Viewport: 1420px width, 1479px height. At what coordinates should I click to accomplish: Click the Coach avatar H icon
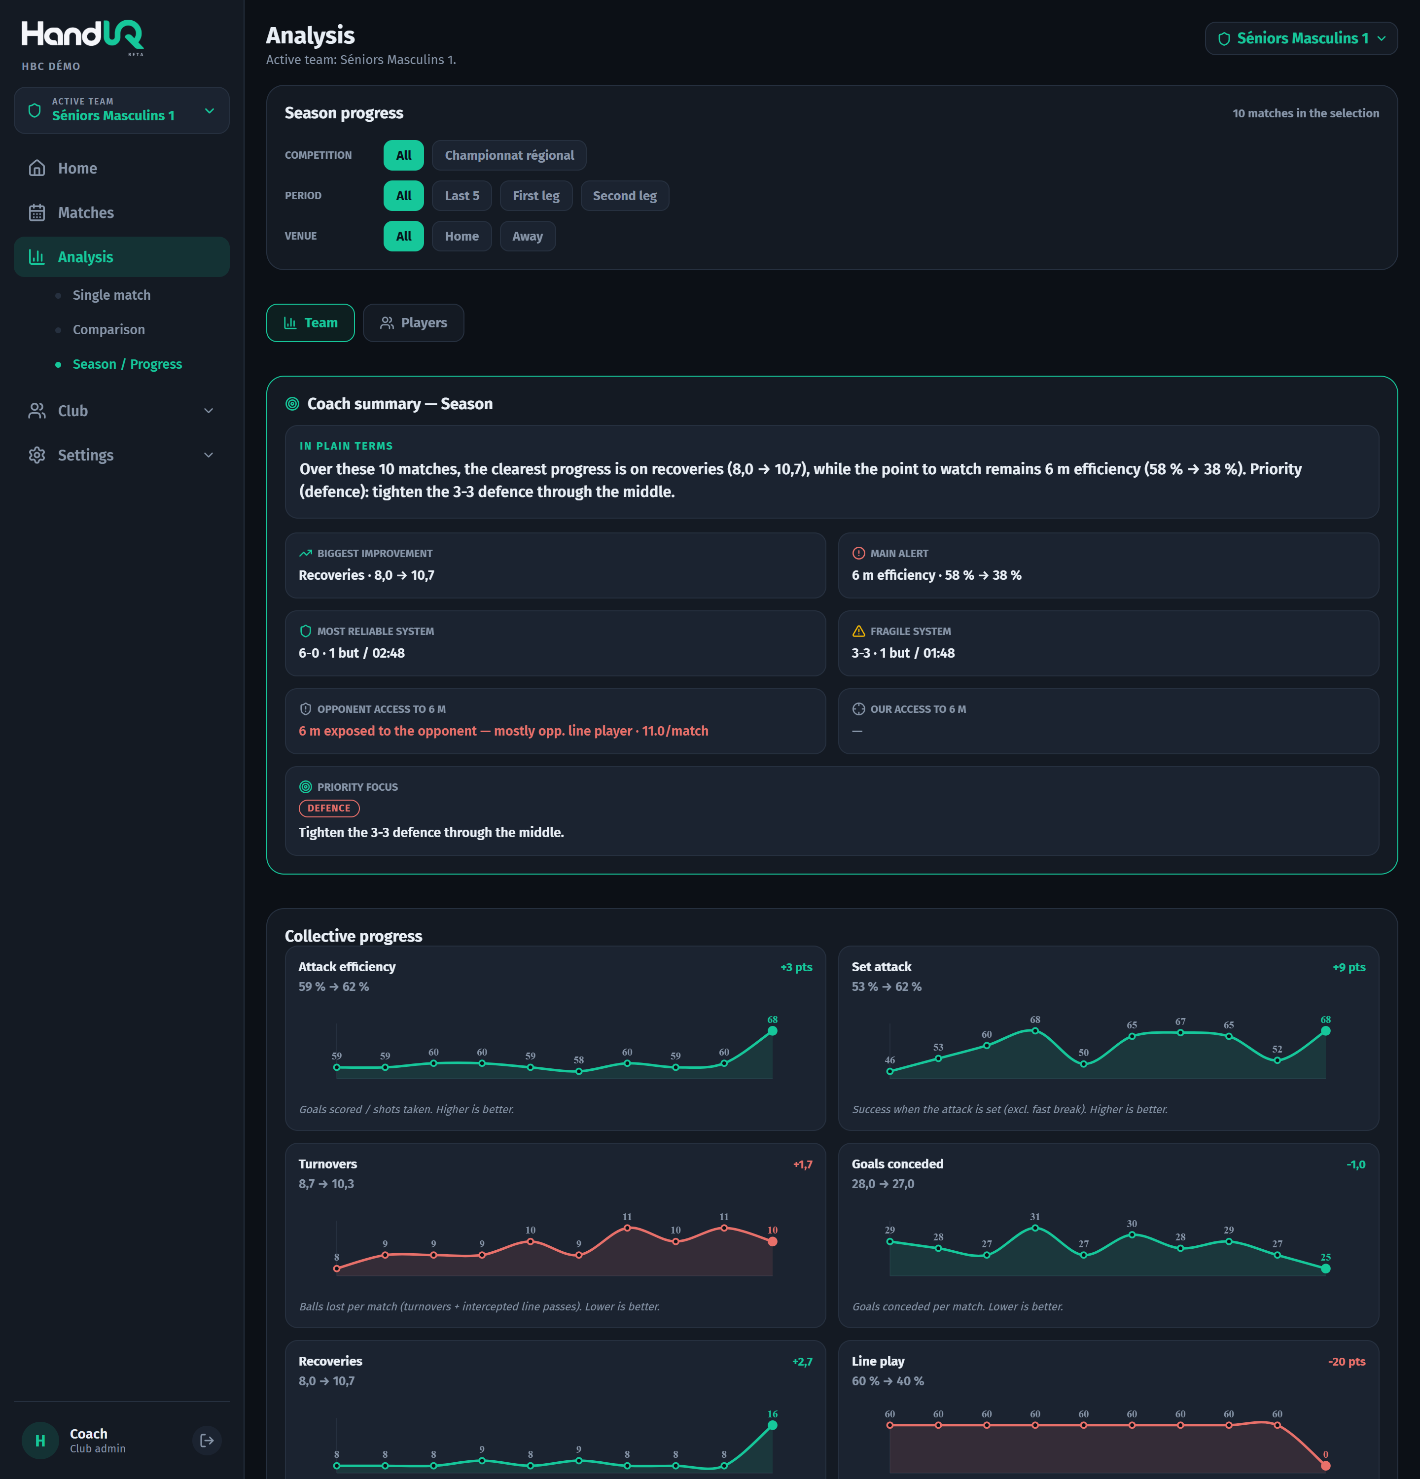click(40, 1441)
